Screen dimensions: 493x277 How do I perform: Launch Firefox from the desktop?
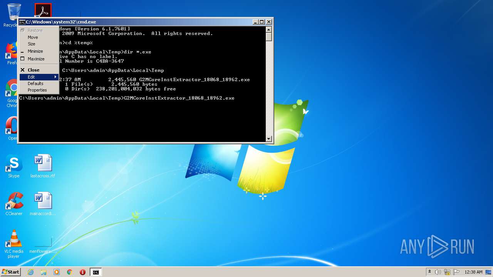click(x=12, y=53)
